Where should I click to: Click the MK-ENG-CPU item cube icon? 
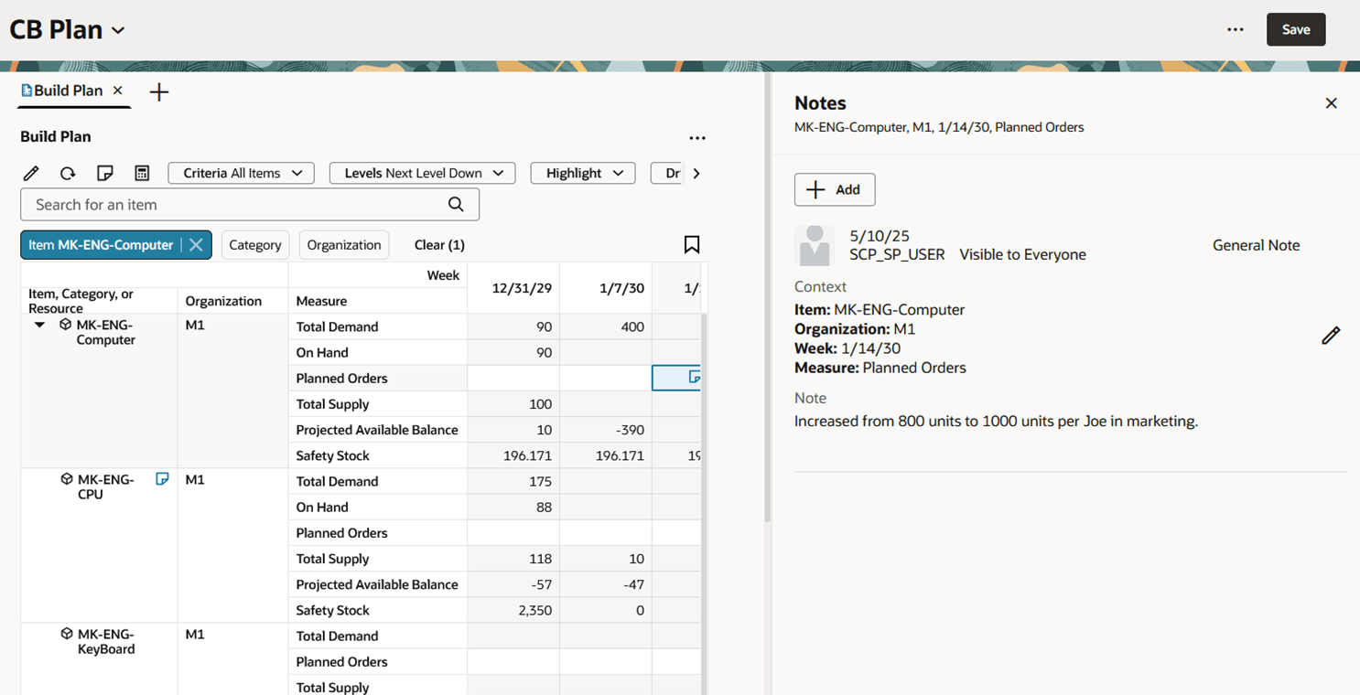click(67, 479)
